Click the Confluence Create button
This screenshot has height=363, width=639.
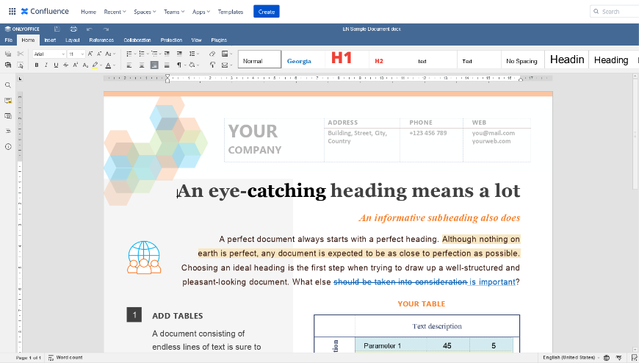click(266, 12)
